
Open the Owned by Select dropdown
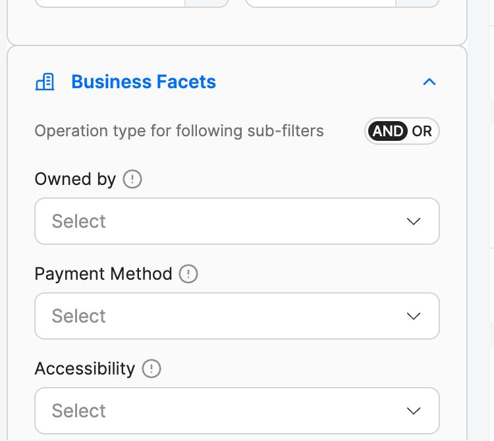pyautogui.click(x=237, y=221)
